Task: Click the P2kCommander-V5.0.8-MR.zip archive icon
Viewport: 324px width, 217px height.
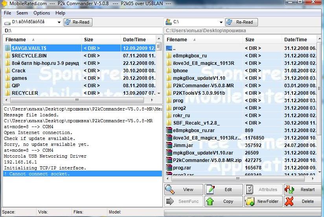Action: [x=169, y=160]
